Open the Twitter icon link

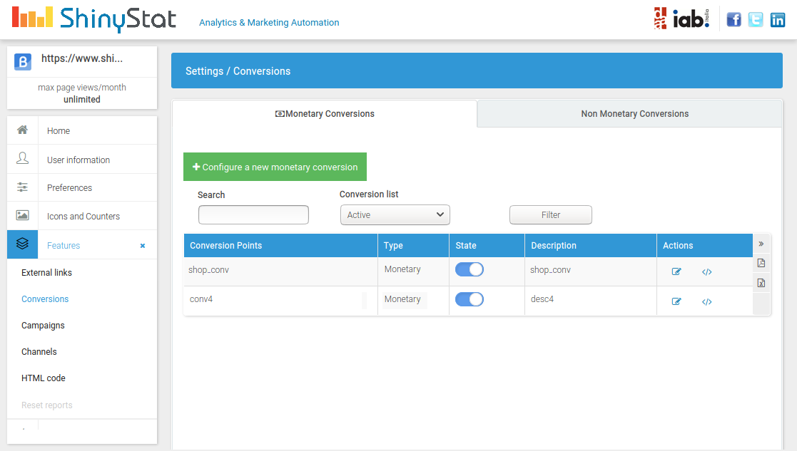pos(756,20)
